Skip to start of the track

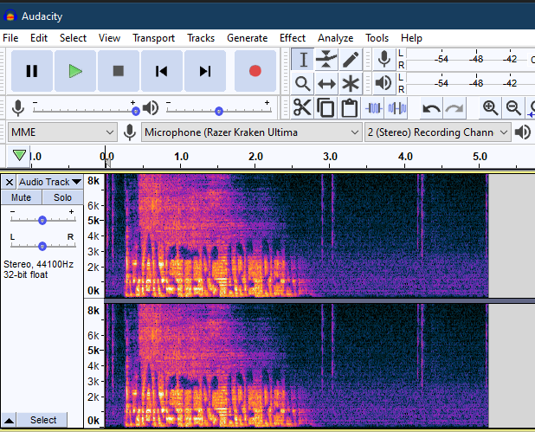(162, 71)
